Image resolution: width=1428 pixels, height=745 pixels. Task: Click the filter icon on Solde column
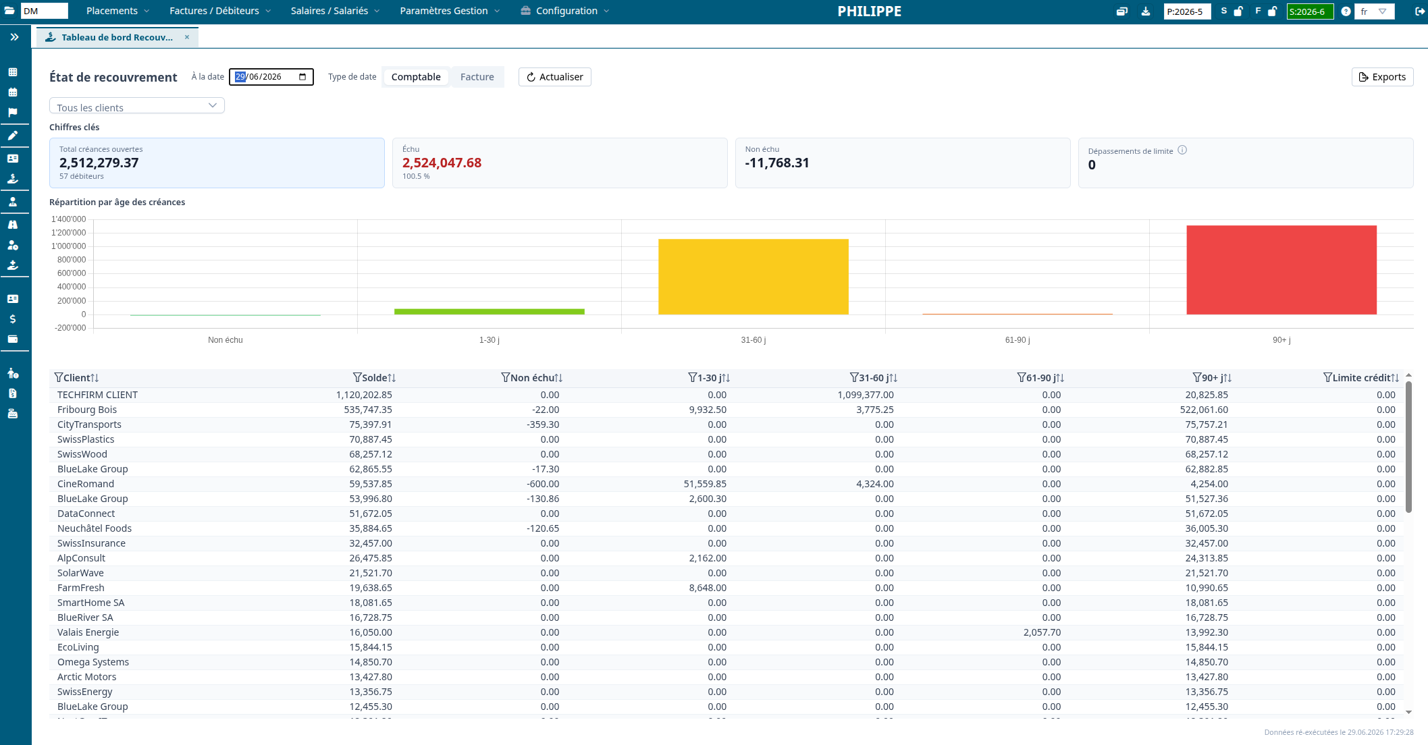tap(357, 377)
